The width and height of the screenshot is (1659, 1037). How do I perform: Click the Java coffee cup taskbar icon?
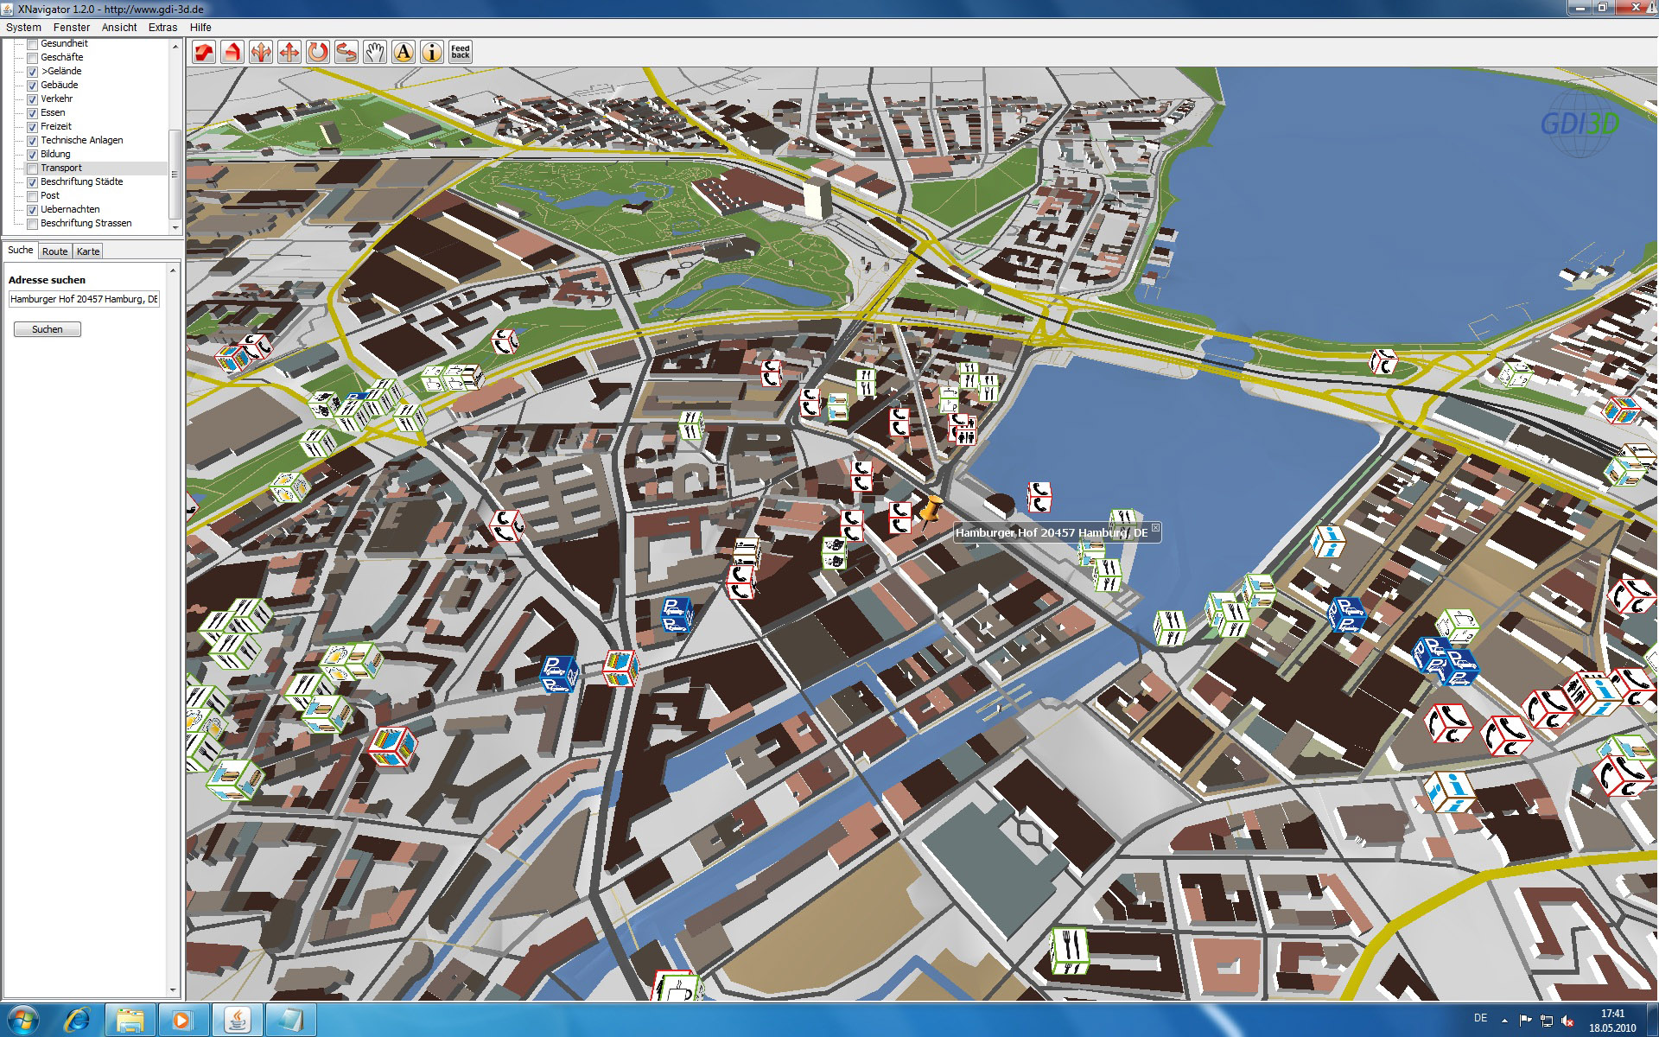pos(237,1020)
